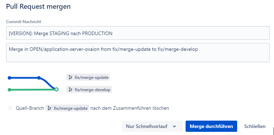274x135 pixels.
Task: Click the chevron arrow next to Nur Schnellvorlauf
Action: (x=174, y=126)
